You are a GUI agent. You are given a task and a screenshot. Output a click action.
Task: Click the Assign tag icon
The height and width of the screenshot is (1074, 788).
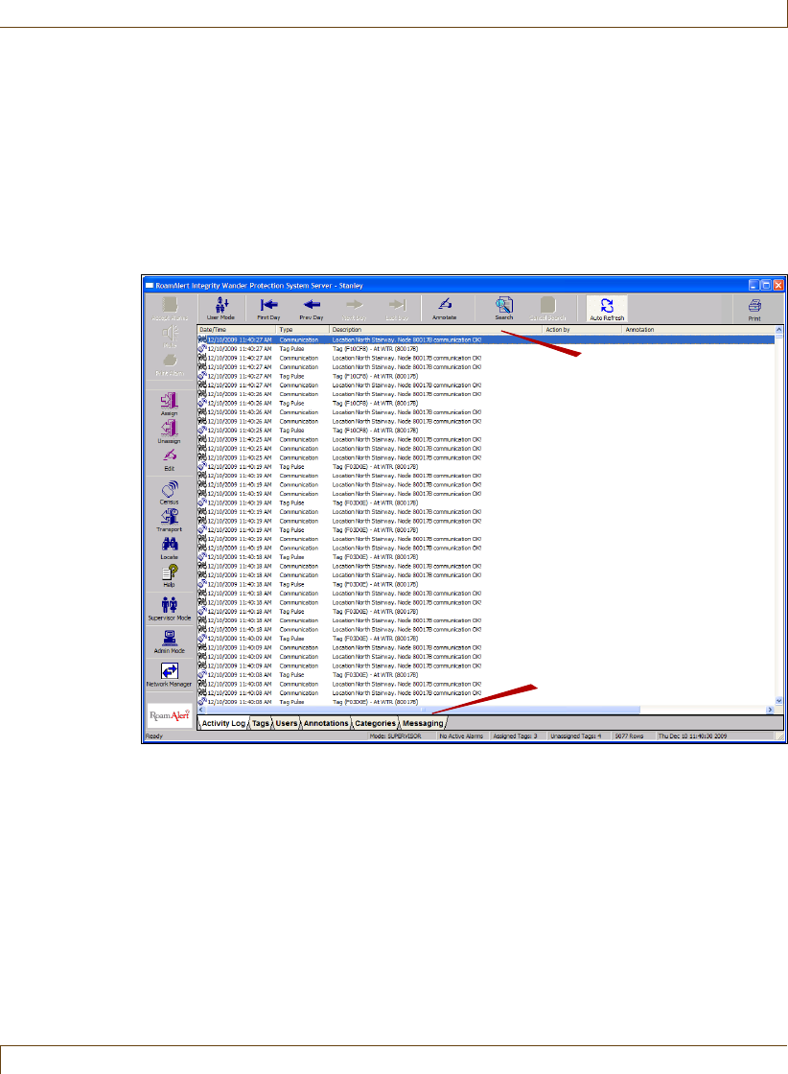pyautogui.click(x=169, y=404)
